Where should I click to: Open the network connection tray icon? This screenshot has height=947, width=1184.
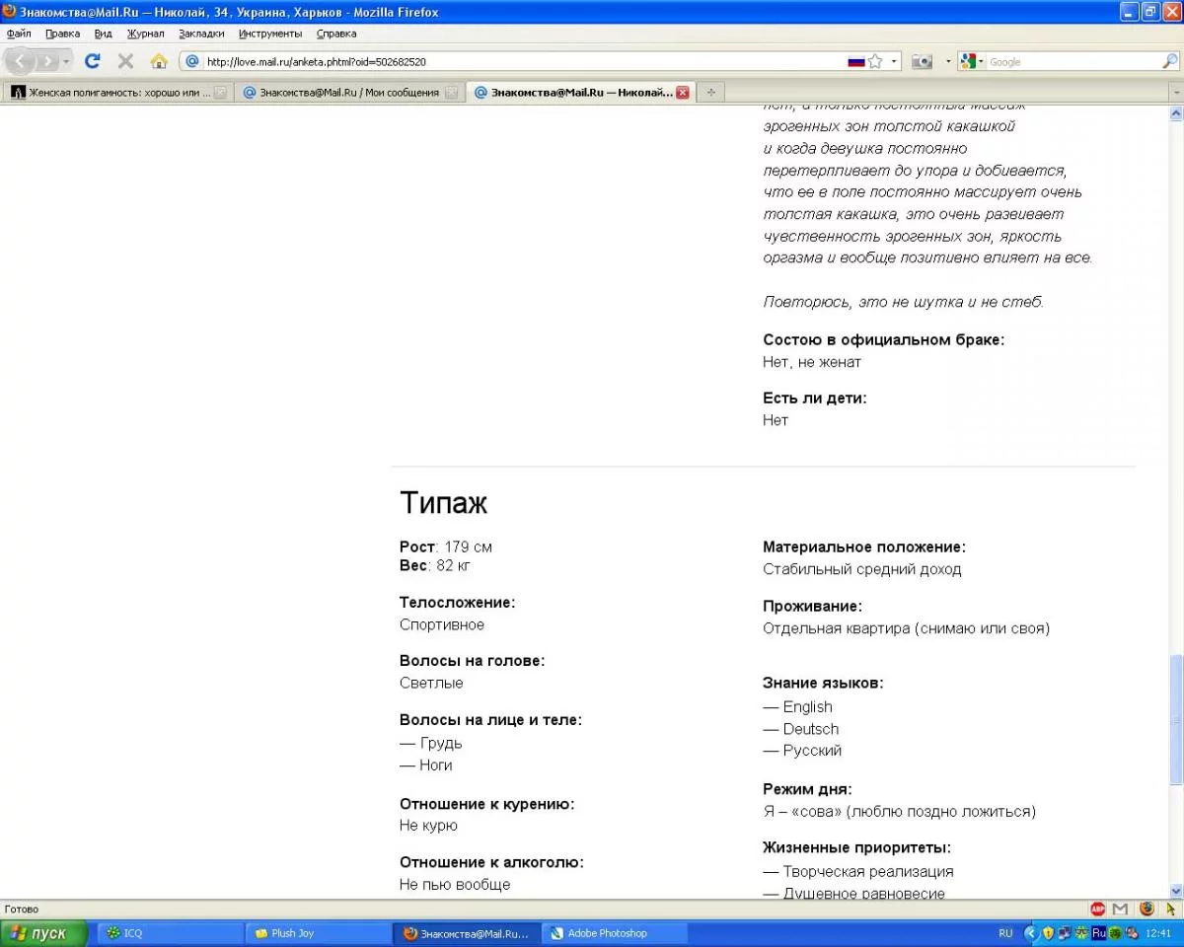1065,933
